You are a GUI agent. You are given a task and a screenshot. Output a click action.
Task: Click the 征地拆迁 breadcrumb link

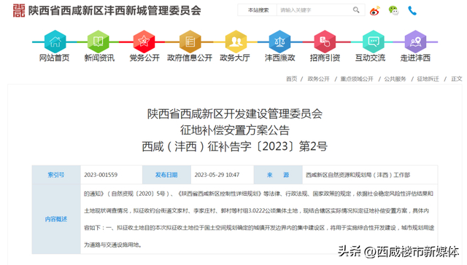[x=428, y=79]
